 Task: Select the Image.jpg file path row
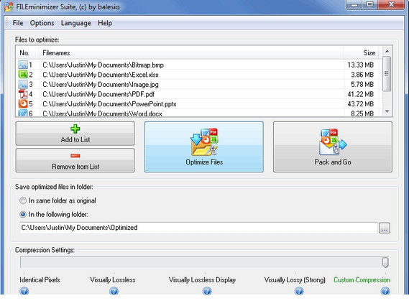point(101,85)
